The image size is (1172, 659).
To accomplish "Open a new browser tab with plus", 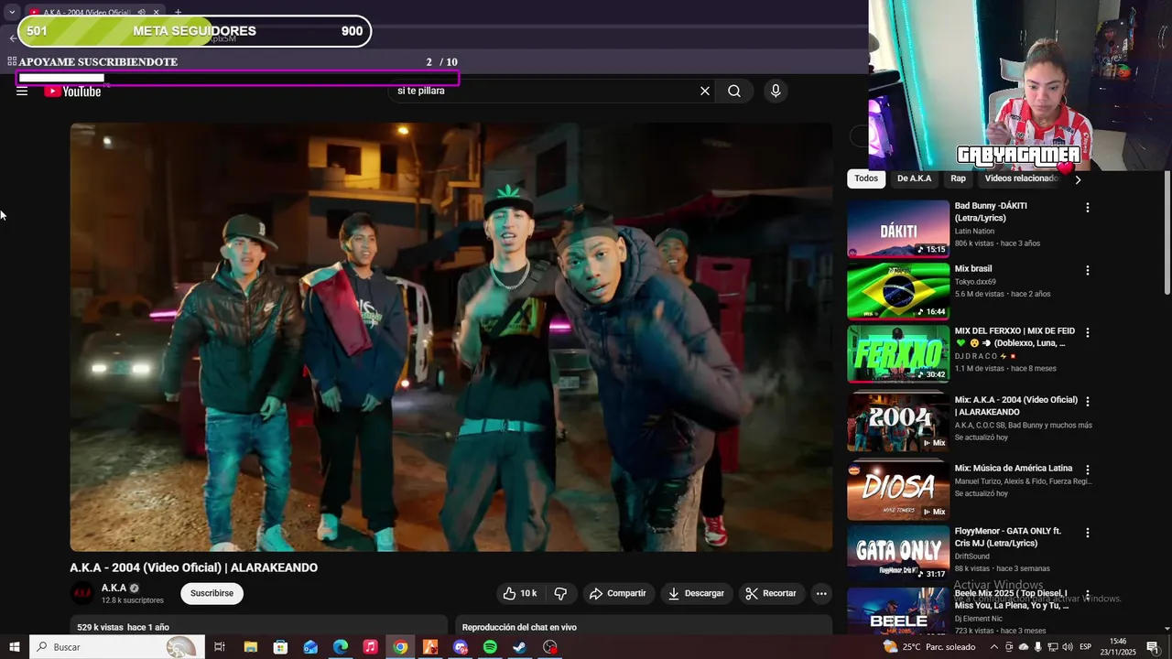I will (178, 13).
